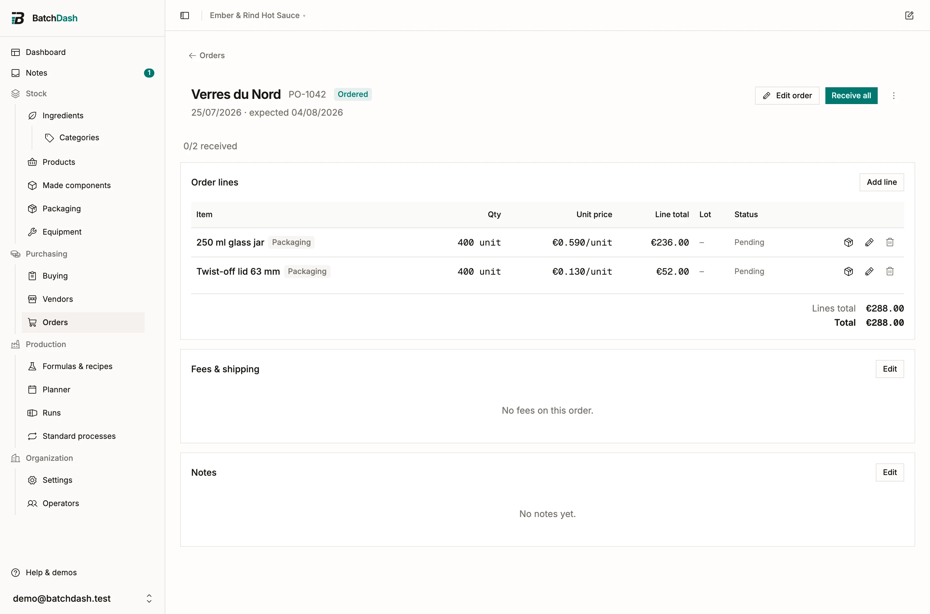The height and width of the screenshot is (614, 930).
Task: Click the Formulas & recipes flask icon
Action: point(33,366)
